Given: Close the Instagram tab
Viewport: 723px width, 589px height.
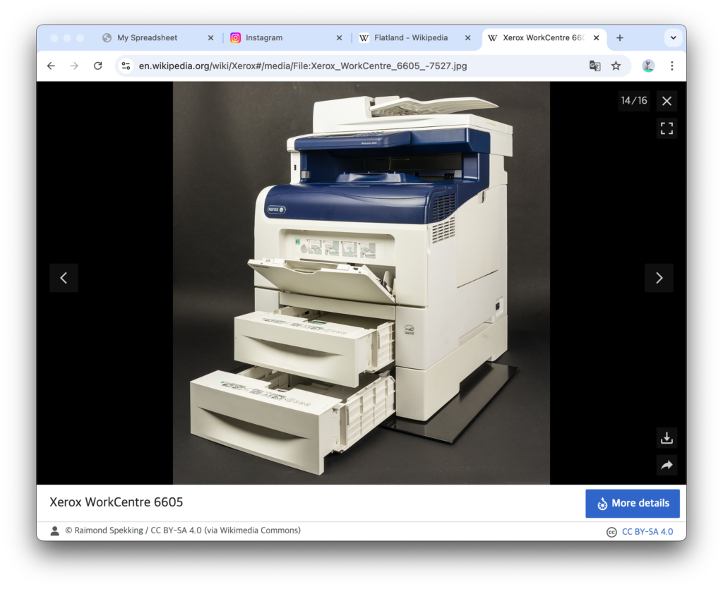Looking at the screenshot, I should tap(339, 38).
